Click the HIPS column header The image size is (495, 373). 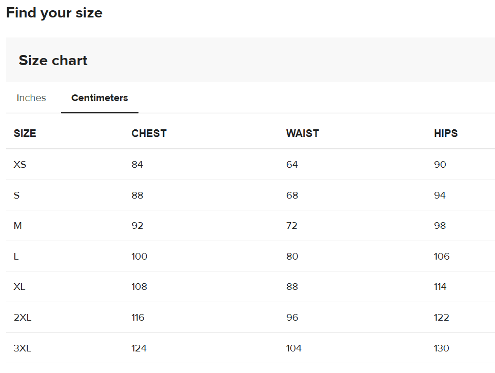(446, 133)
